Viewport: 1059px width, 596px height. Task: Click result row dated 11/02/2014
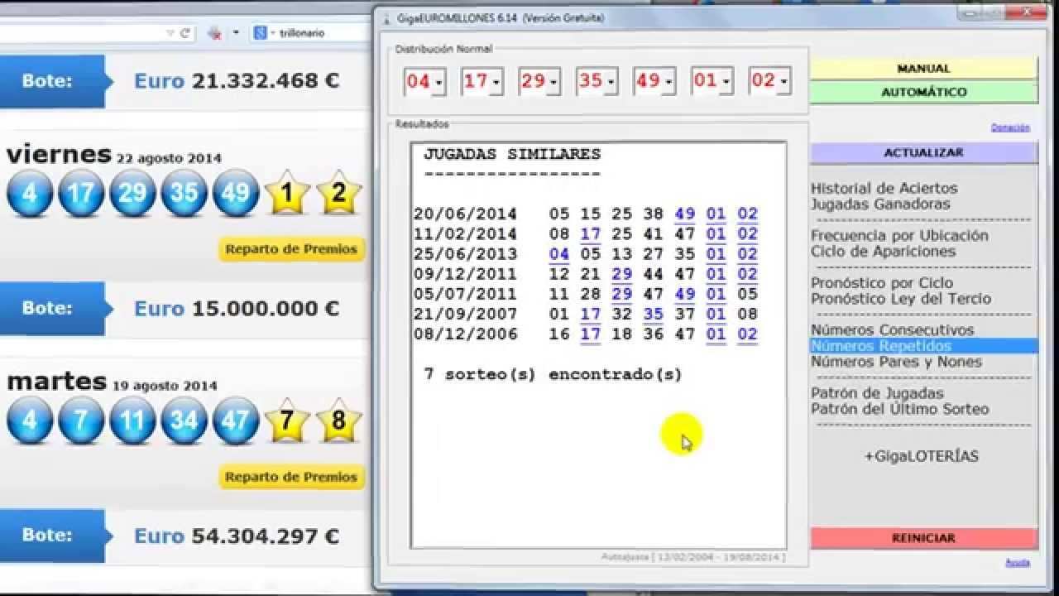pyautogui.click(x=586, y=234)
